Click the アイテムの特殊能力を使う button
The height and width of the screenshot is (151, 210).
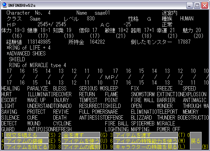[x=146, y=141]
